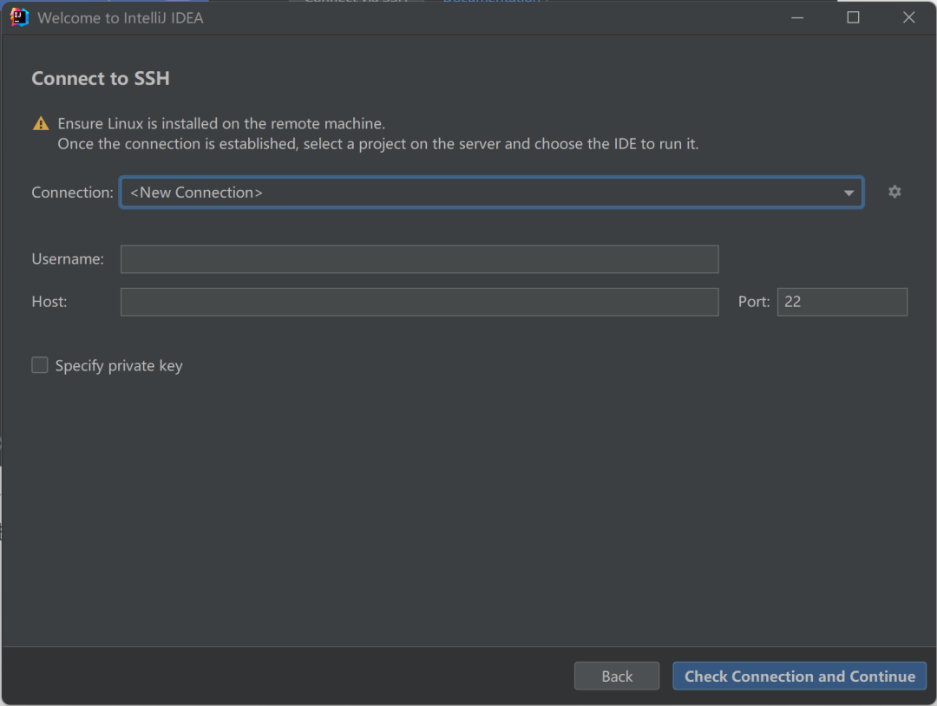Viewport: 937px width, 706px height.
Task: Focus the Username input field
Action: tap(420, 259)
